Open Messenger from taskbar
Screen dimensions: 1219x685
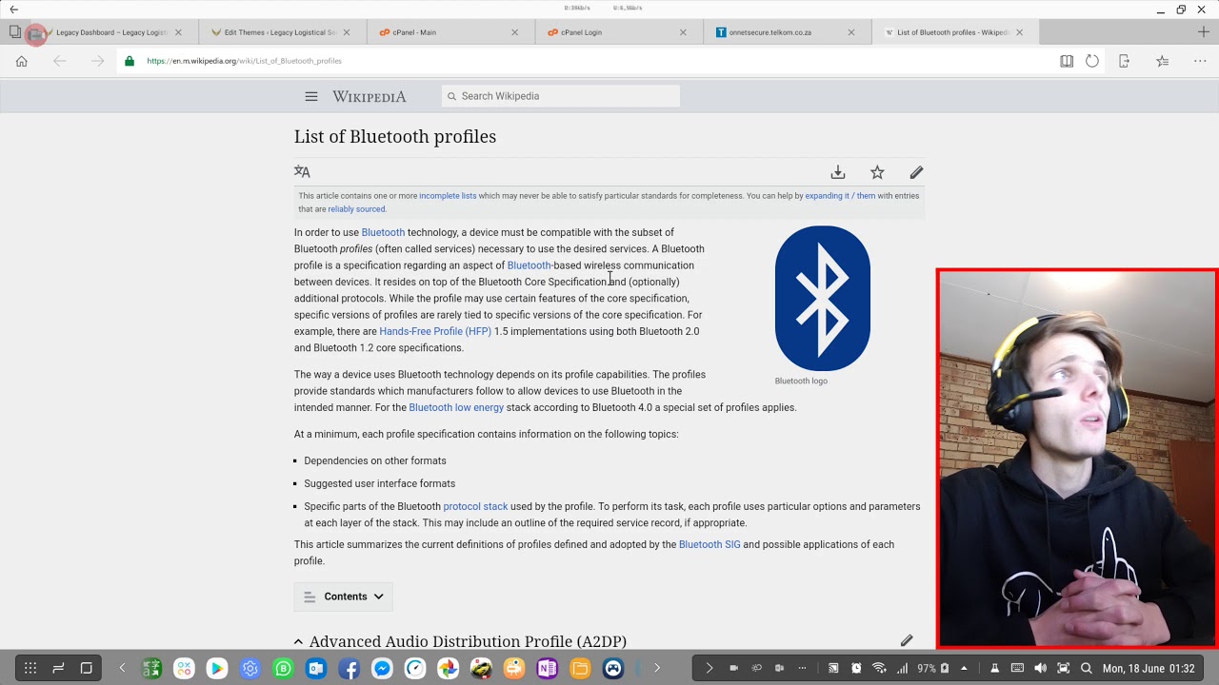tap(382, 669)
